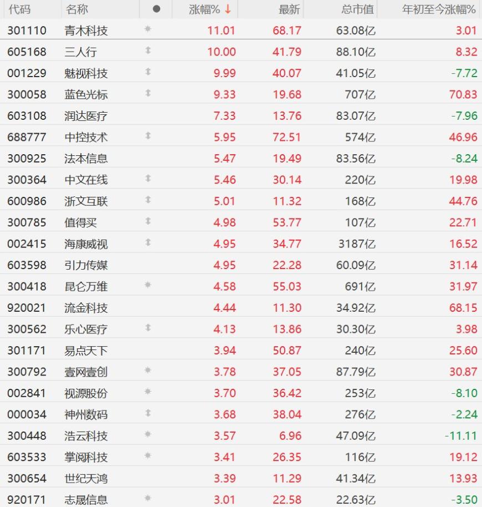This screenshot has width=482, height=507.
Task: Click the 名称 column header
Action: (x=76, y=9)
